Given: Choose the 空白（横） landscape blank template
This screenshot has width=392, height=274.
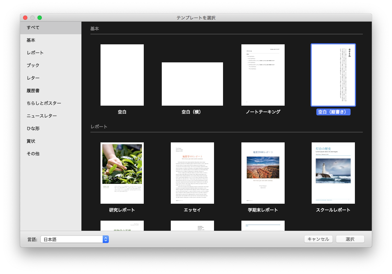Looking at the screenshot, I should [x=192, y=84].
